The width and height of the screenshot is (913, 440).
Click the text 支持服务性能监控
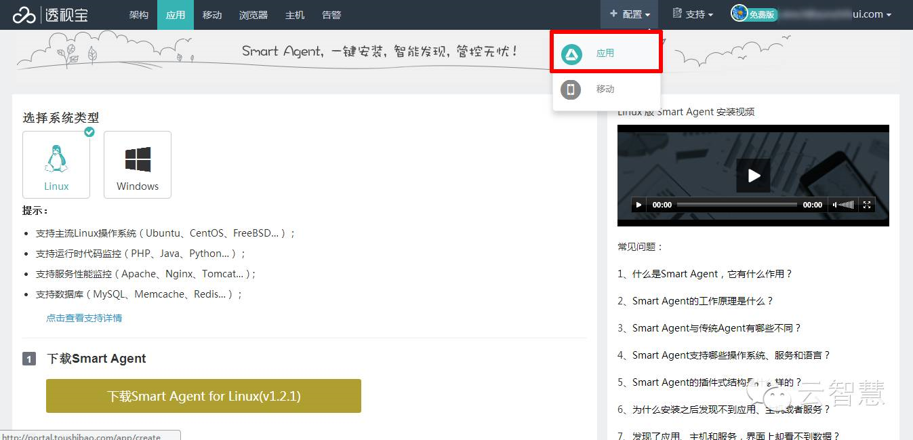tap(146, 274)
